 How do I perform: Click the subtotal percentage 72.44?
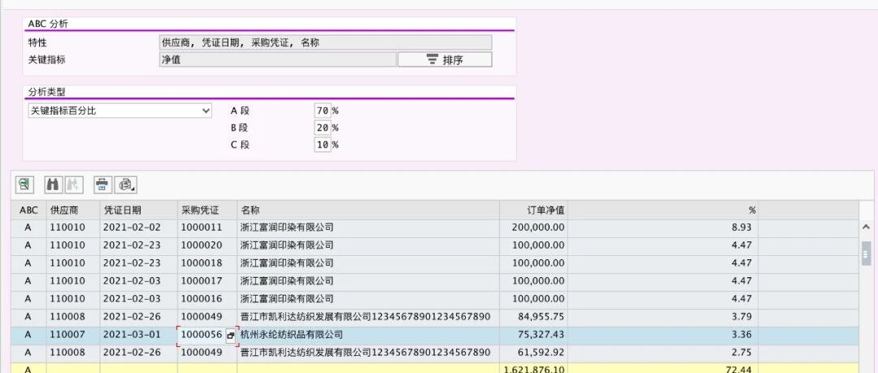663,368
